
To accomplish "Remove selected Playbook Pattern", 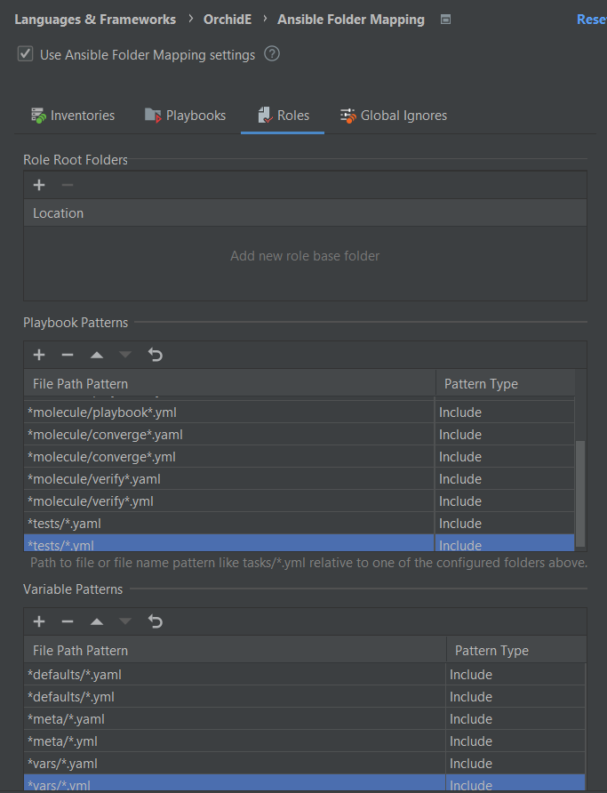I will 68,355.
